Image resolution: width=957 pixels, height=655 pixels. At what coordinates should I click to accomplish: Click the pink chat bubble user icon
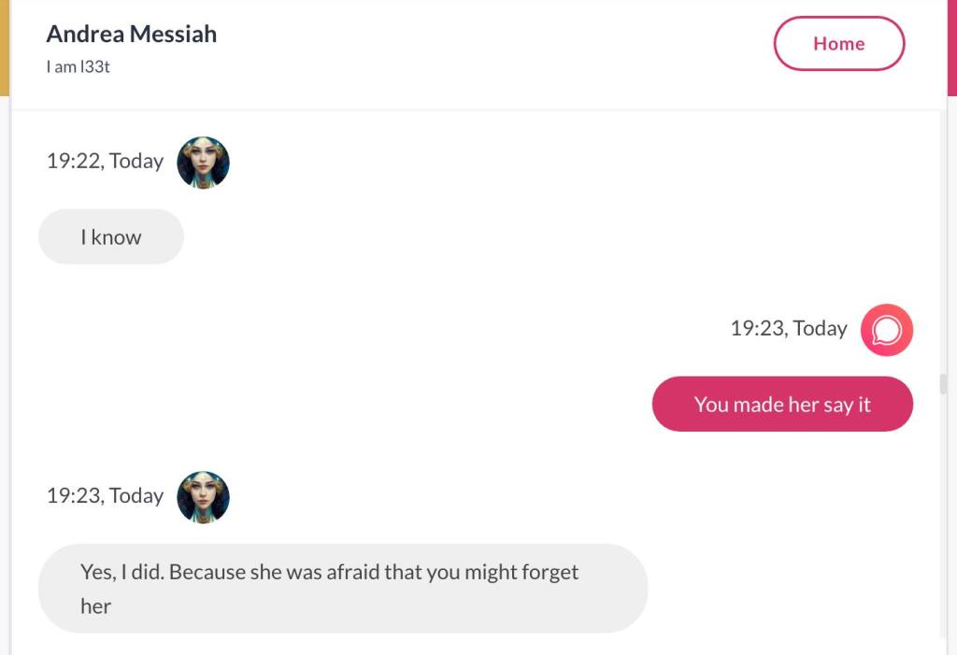tap(886, 330)
